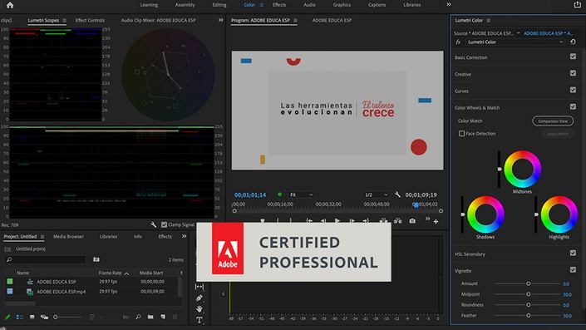Image resolution: width=586 pixels, height=330 pixels.
Task: Show more workspaces via top overflow chevrons
Action: click(449, 4)
